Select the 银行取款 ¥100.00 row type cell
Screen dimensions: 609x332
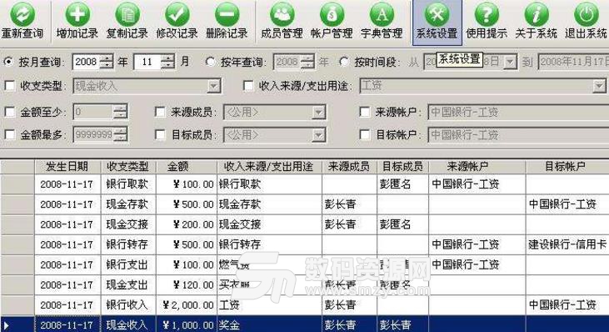click(128, 184)
